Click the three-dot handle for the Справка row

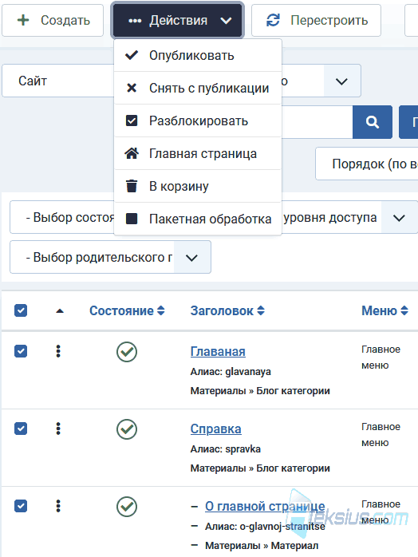coord(58,429)
